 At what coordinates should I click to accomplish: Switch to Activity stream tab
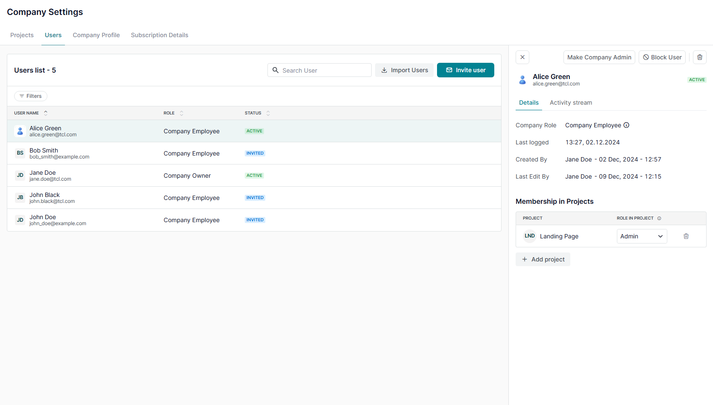point(571,103)
